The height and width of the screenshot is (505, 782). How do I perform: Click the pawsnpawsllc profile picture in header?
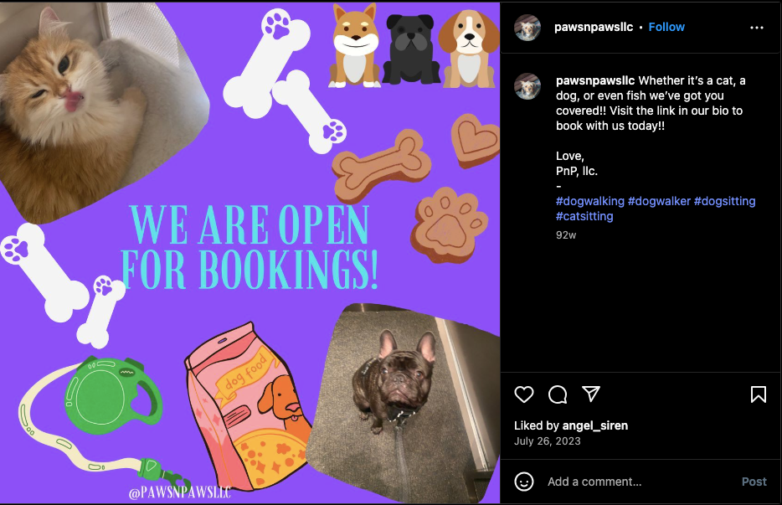click(x=527, y=28)
